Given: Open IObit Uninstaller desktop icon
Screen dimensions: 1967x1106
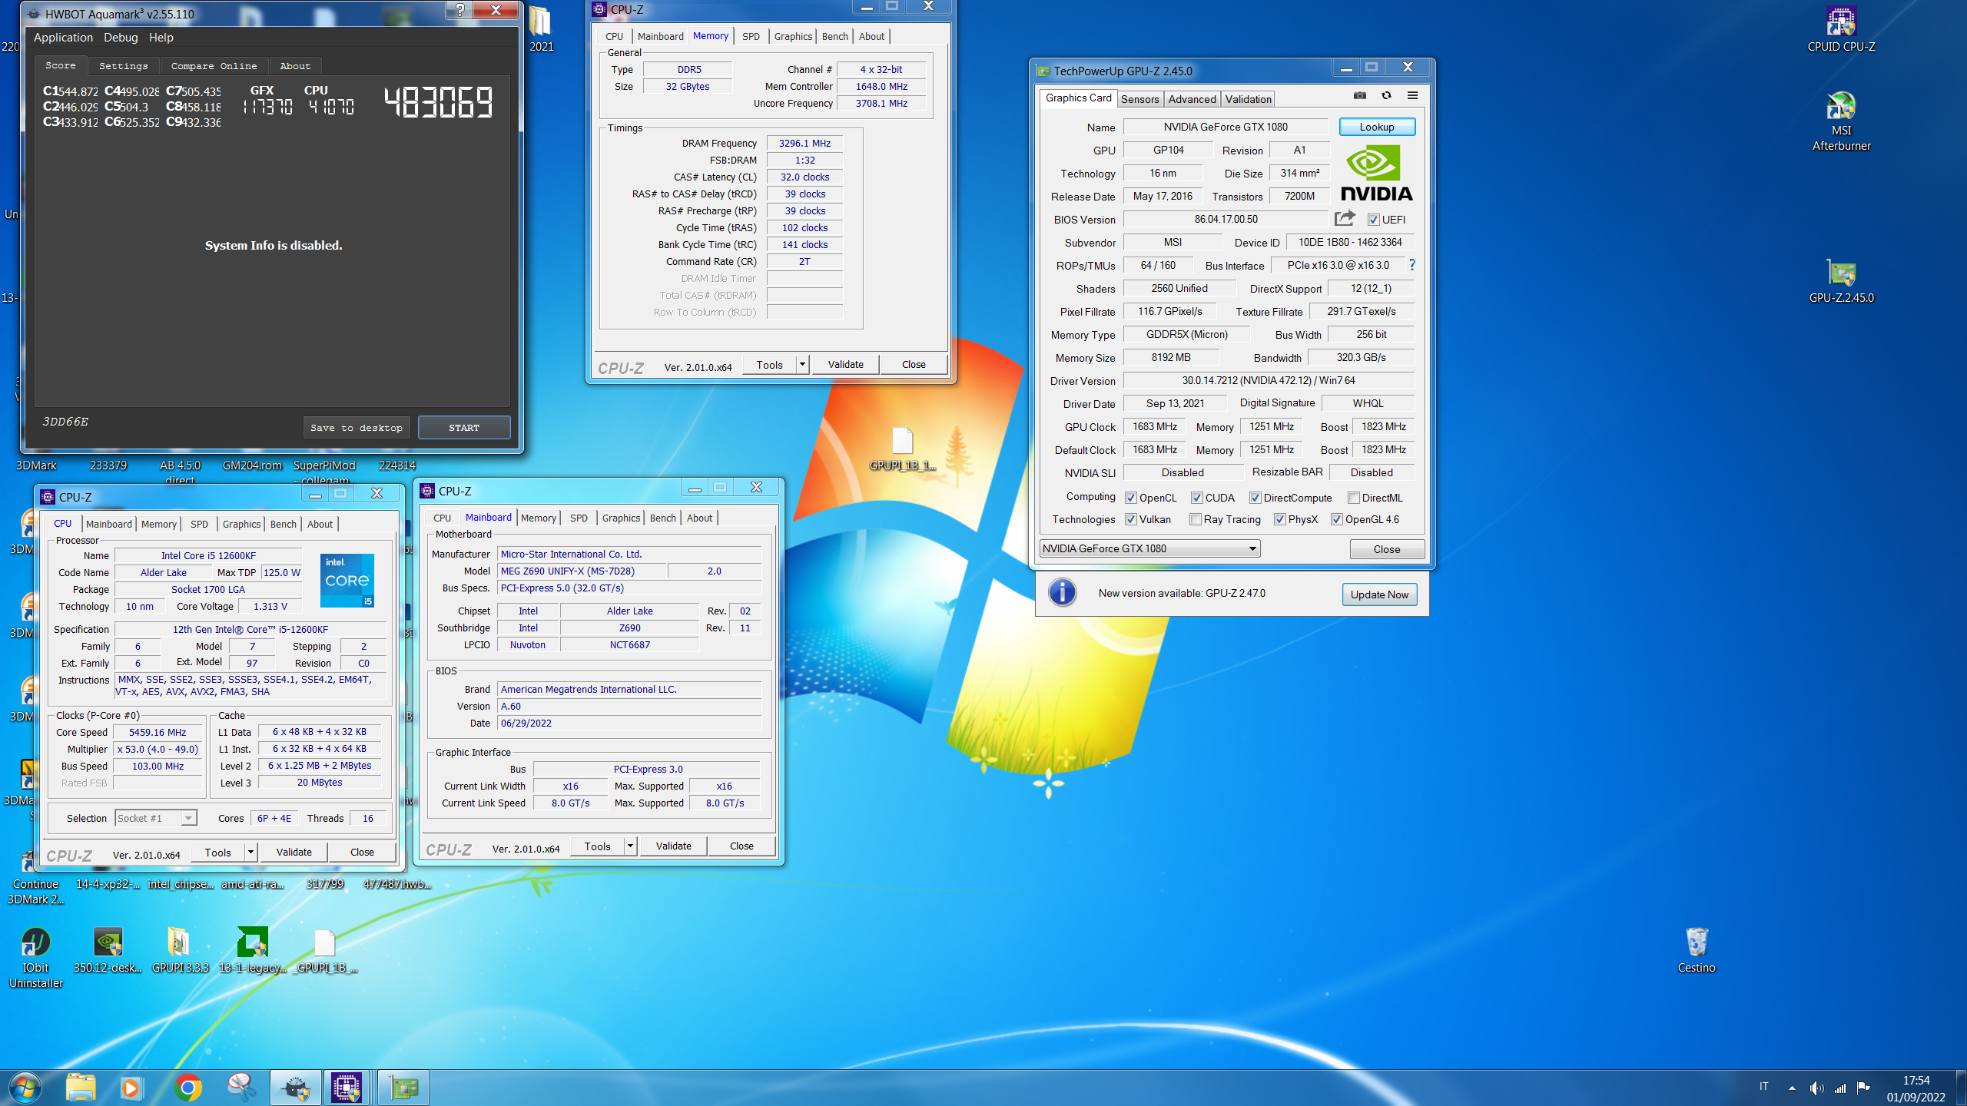Looking at the screenshot, I should (x=35, y=957).
